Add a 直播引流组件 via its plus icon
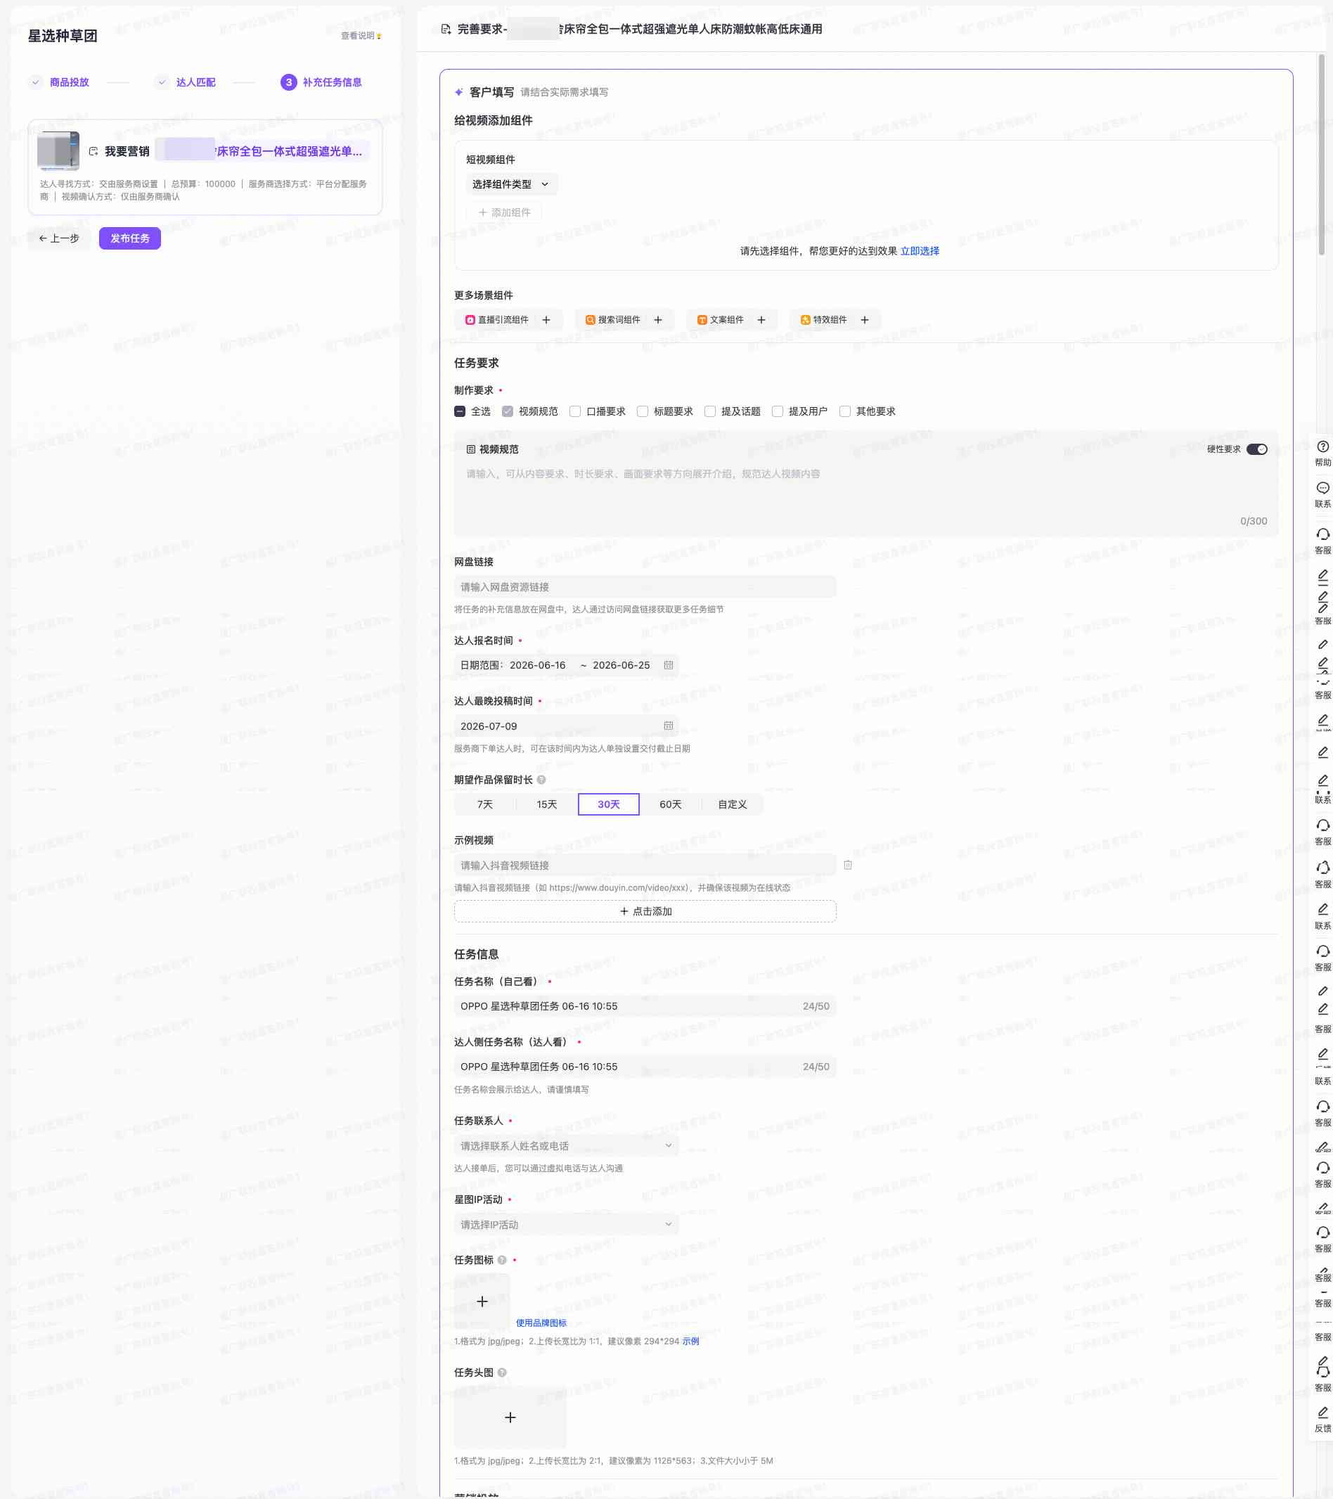The height and width of the screenshot is (1499, 1333). [546, 320]
